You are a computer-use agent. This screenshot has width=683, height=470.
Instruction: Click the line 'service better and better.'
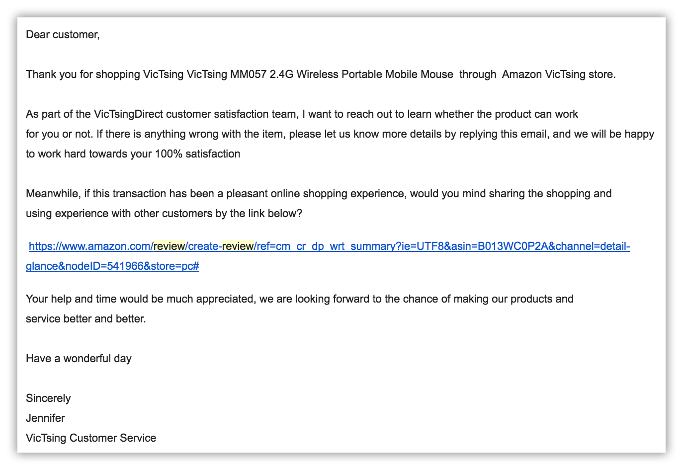(86, 319)
